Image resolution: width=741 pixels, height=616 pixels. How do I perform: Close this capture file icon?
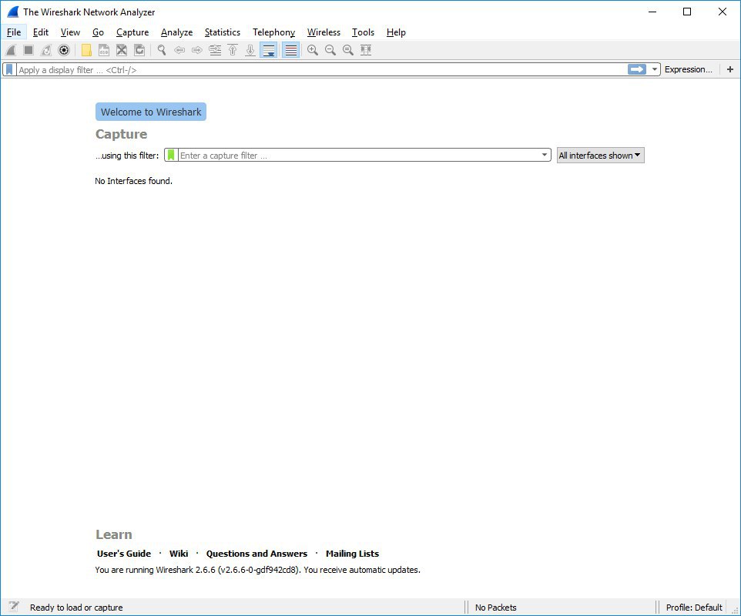[x=122, y=50]
